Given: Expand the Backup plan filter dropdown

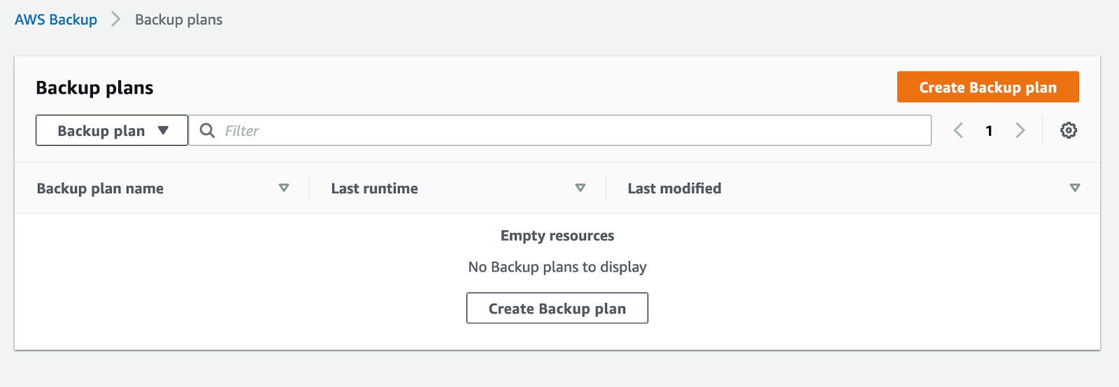Looking at the screenshot, I should [x=112, y=131].
